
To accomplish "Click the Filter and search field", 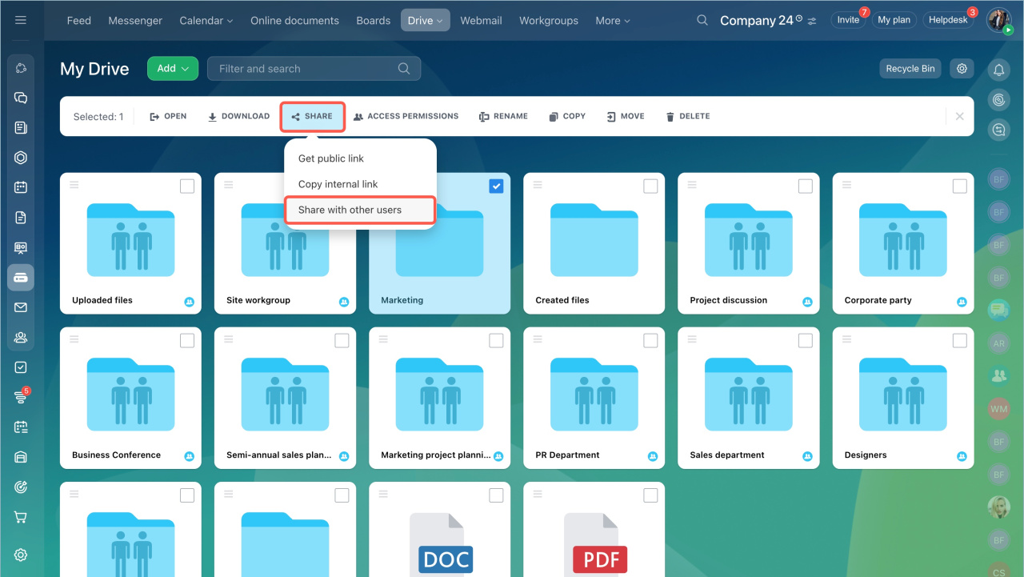I will 304,69.
